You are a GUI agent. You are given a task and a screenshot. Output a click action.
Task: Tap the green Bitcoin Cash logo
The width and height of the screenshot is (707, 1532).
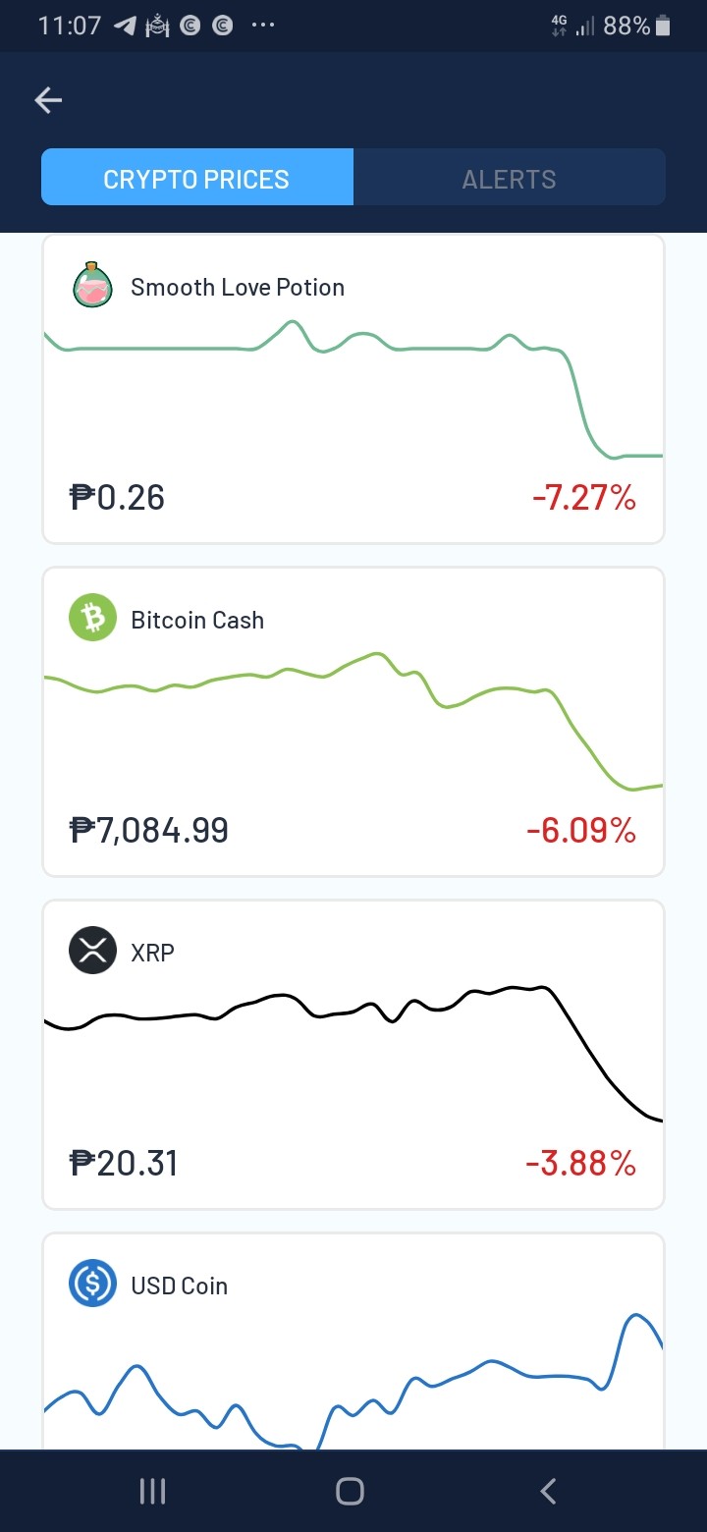tap(93, 619)
